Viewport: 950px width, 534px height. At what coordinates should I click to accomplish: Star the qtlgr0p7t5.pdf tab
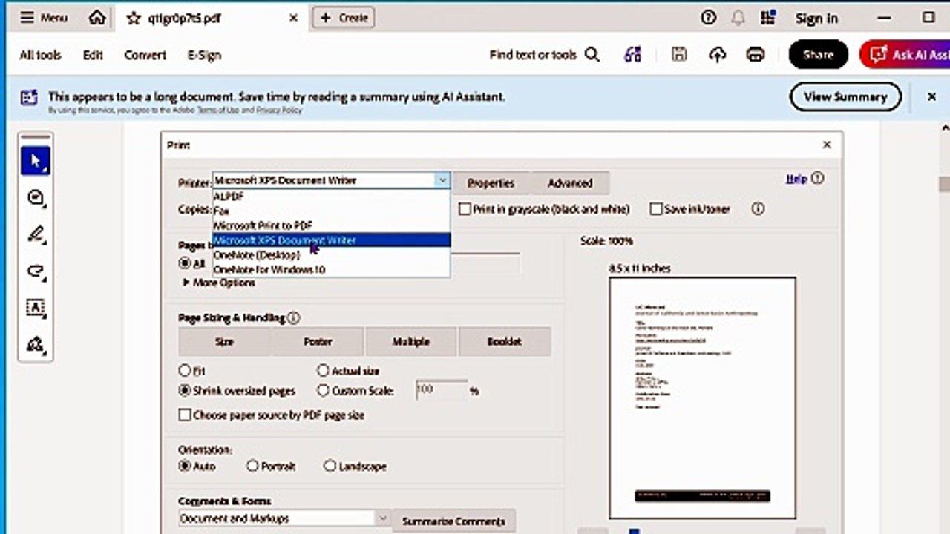(134, 19)
